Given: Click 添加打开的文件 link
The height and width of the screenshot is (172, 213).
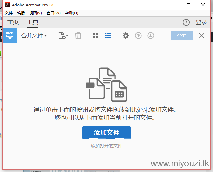Looking at the screenshot, I should point(106,146).
